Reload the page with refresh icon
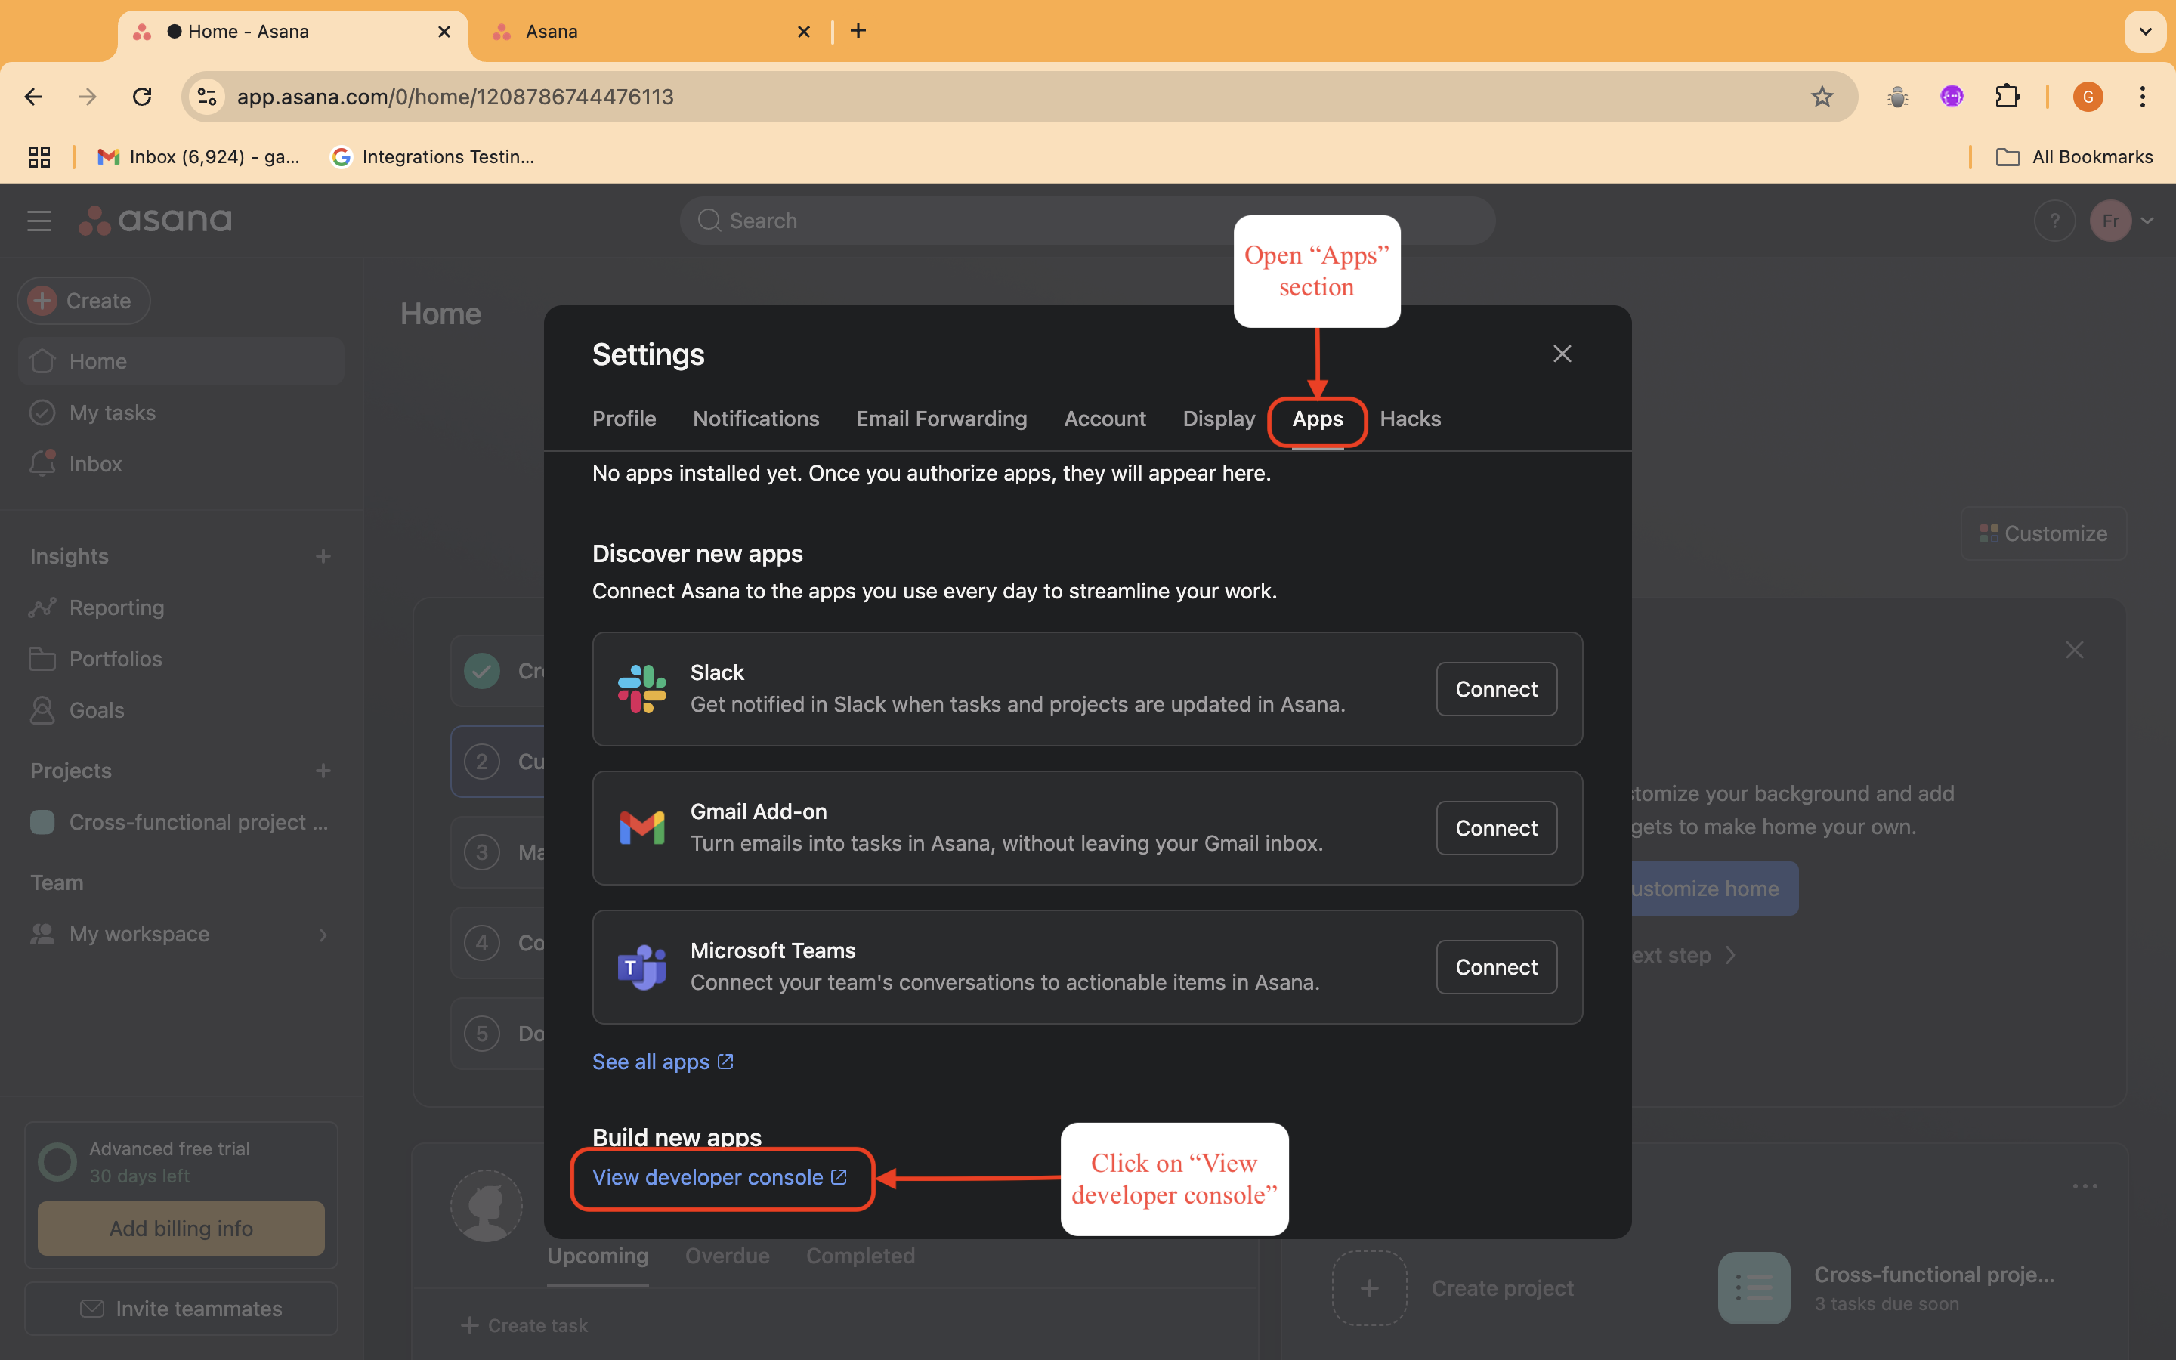 tap(142, 96)
